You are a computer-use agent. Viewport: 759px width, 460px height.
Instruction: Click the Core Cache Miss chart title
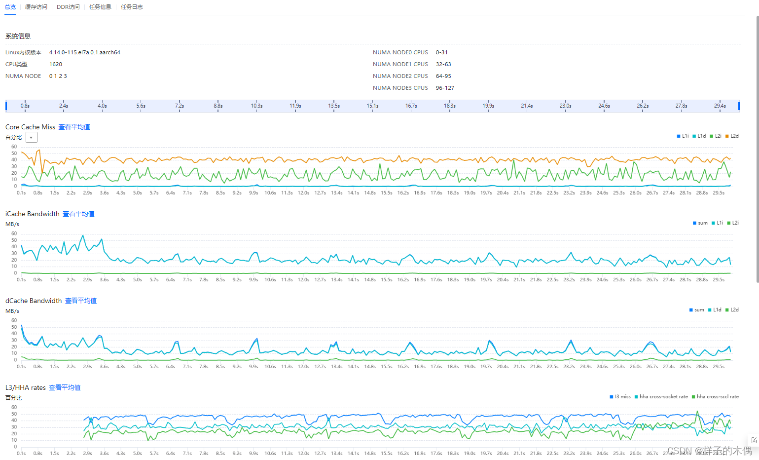pyautogui.click(x=31, y=127)
